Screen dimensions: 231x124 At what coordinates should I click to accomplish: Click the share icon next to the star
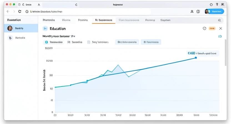pyautogui.click(x=198, y=11)
